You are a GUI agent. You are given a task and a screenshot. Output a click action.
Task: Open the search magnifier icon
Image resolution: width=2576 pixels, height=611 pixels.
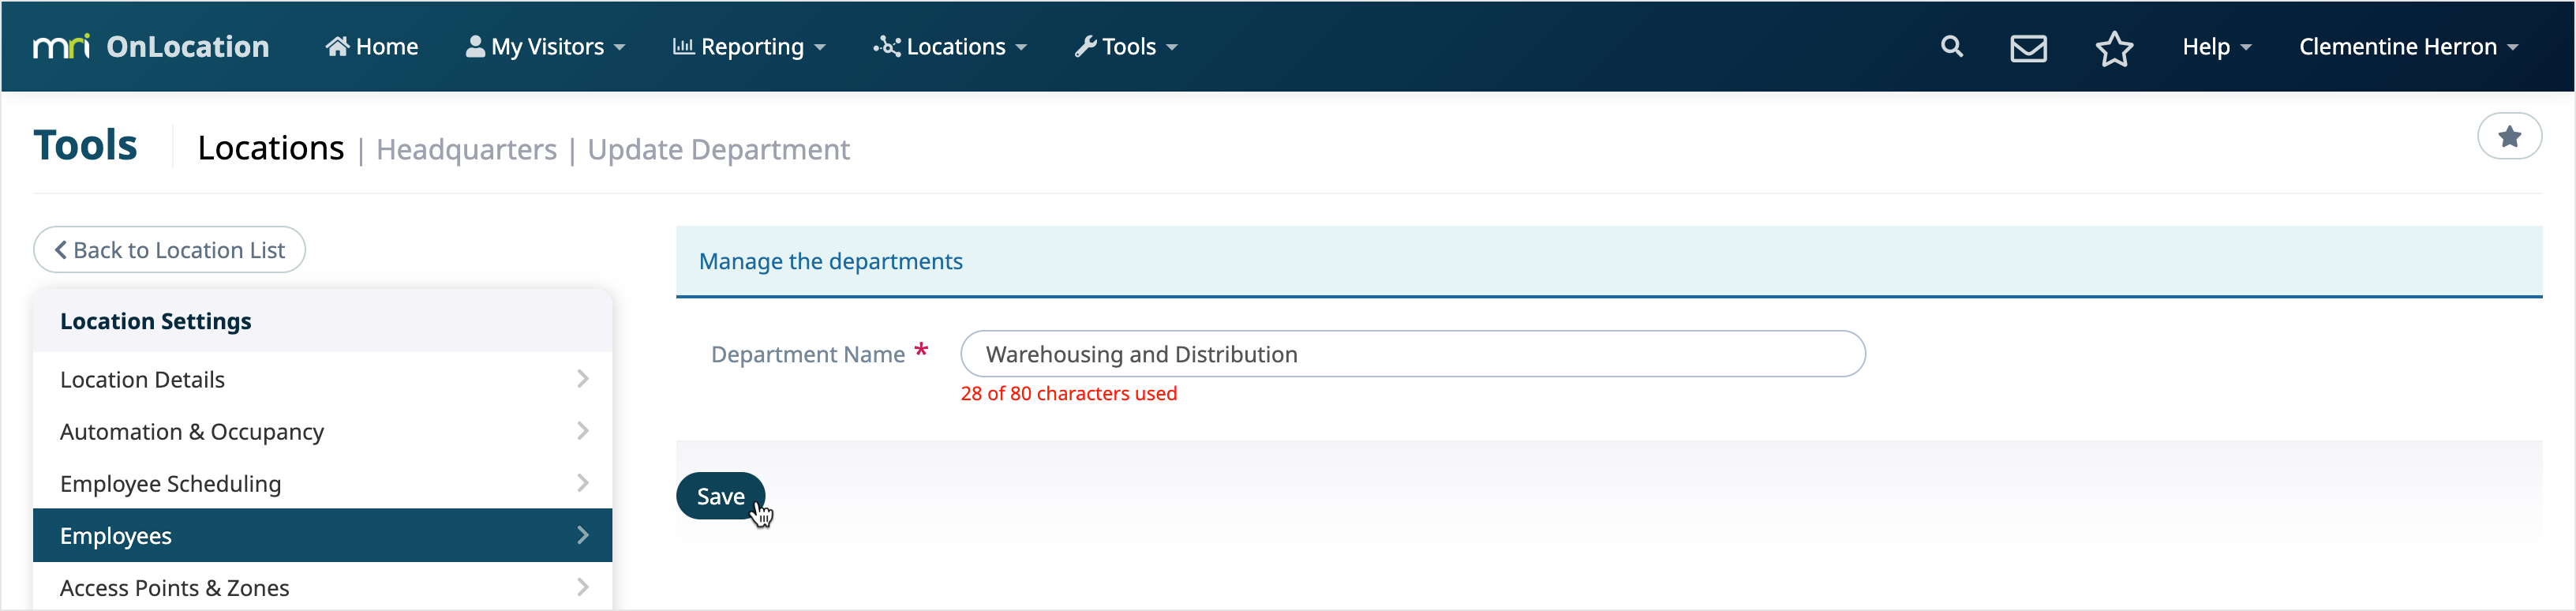pos(1951,47)
